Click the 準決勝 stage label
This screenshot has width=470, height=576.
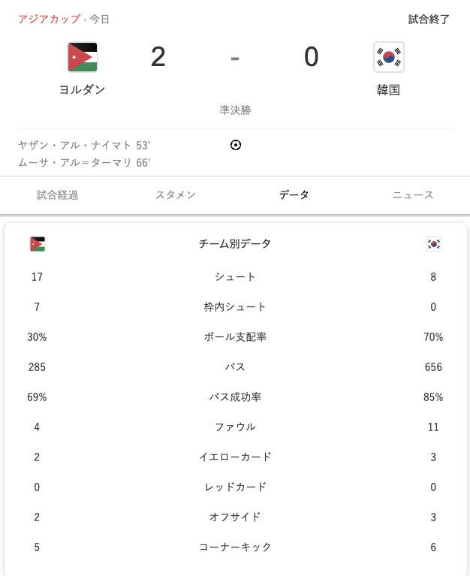click(x=235, y=110)
